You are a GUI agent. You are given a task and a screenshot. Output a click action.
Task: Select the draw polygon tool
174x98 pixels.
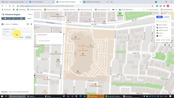(x=21, y=19)
